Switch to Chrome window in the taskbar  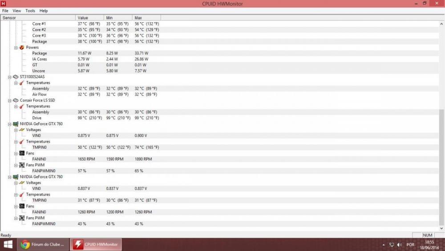click(x=43, y=244)
